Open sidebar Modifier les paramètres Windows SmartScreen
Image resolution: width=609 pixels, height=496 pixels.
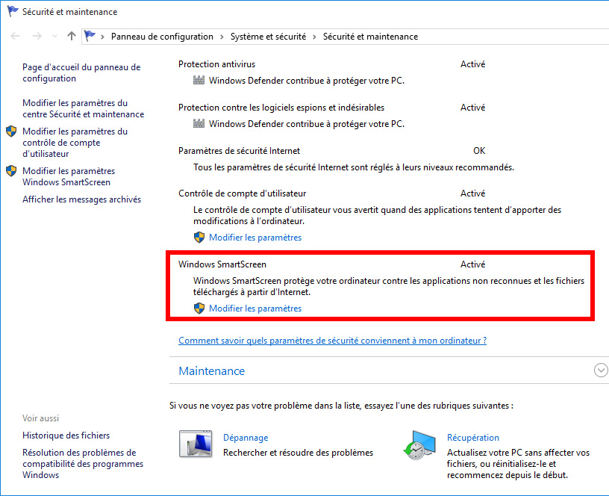tap(69, 176)
